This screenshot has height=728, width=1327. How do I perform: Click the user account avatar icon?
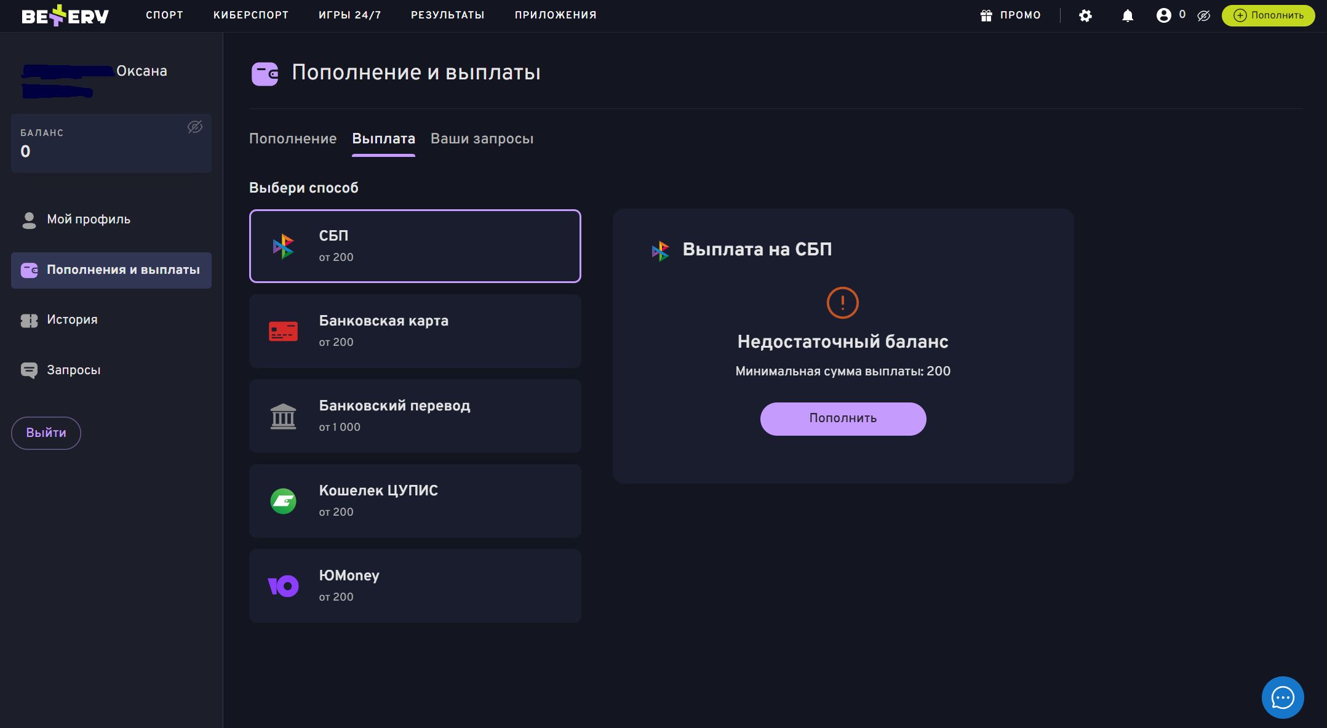pyautogui.click(x=1163, y=15)
